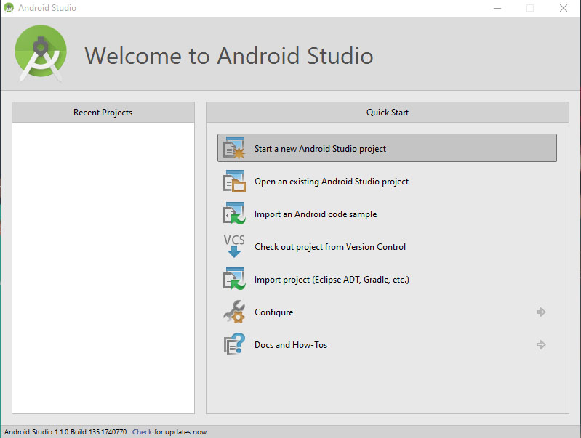Expand Configure submenu with its arrow
581x438 pixels.
(541, 312)
